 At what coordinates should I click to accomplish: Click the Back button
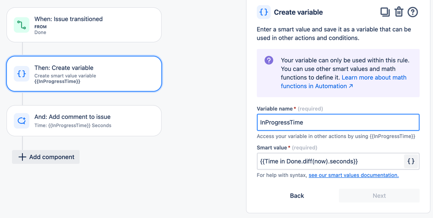(x=297, y=196)
